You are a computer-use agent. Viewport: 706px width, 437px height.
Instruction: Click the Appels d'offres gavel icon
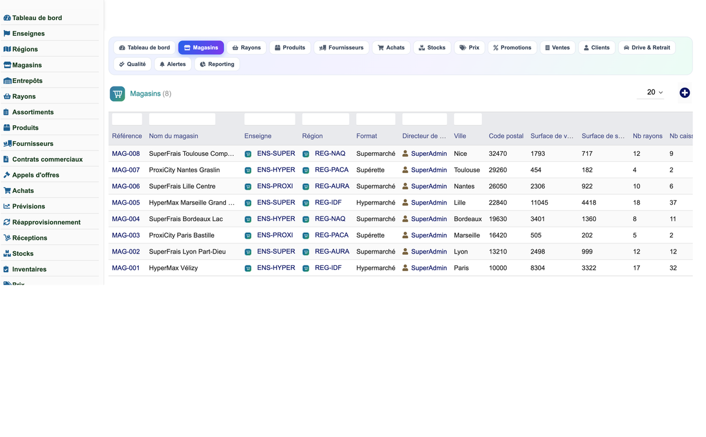(7, 175)
